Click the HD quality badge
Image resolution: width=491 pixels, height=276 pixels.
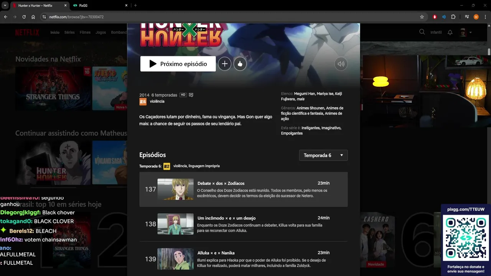(x=183, y=95)
